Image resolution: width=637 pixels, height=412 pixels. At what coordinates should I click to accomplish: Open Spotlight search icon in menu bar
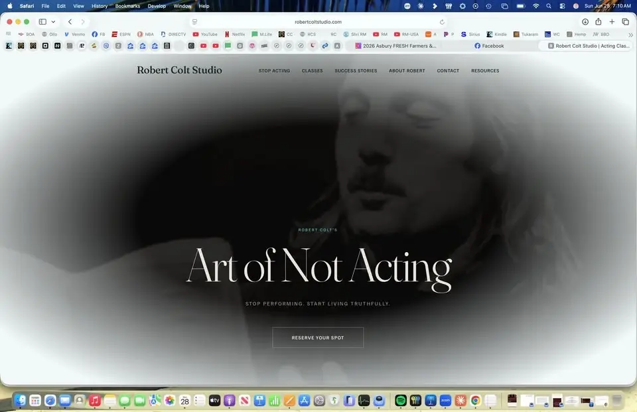point(549,6)
